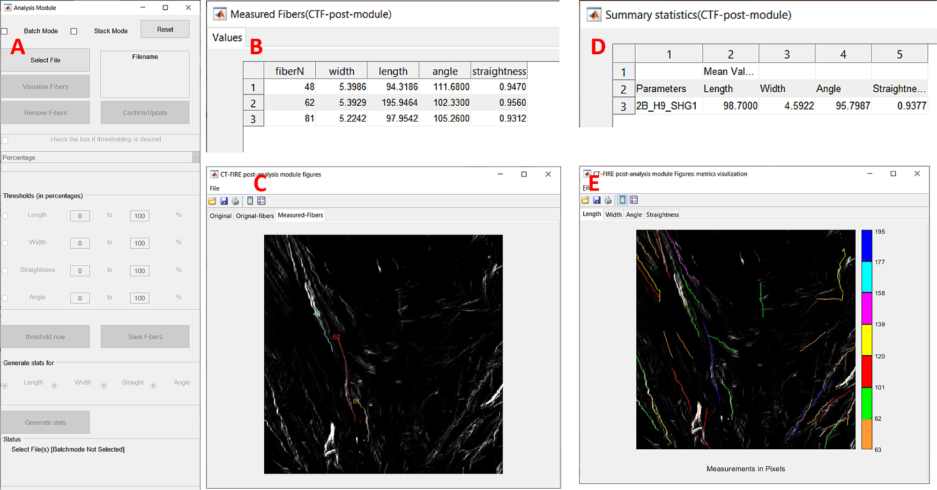The height and width of the screenshot is (490, 937).
Task: Select the Measured-Fibers tab
Action: (x=300, y=215)
